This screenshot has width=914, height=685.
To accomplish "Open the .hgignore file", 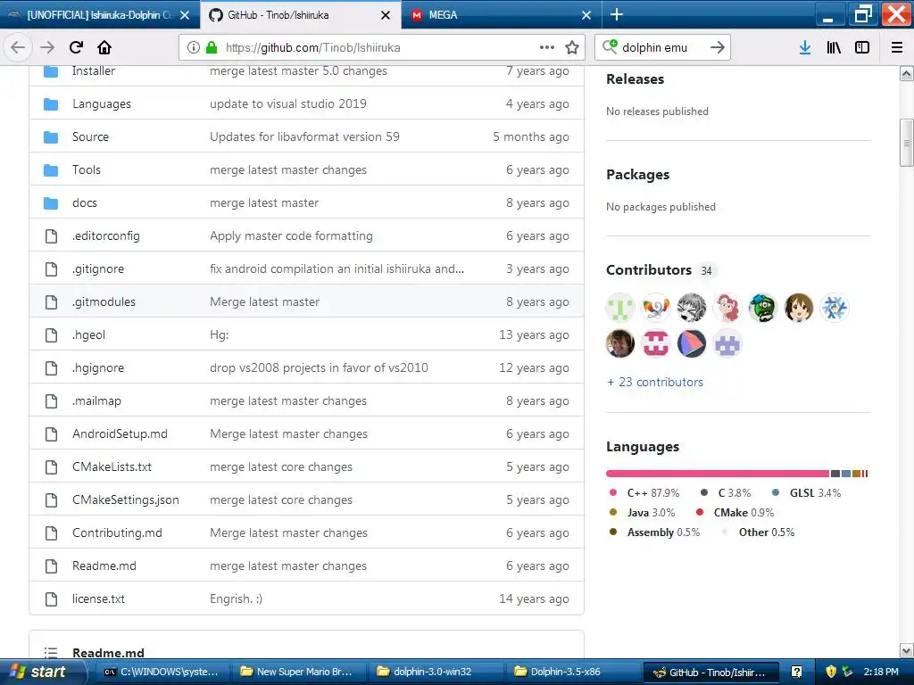I will coord(98,367).
